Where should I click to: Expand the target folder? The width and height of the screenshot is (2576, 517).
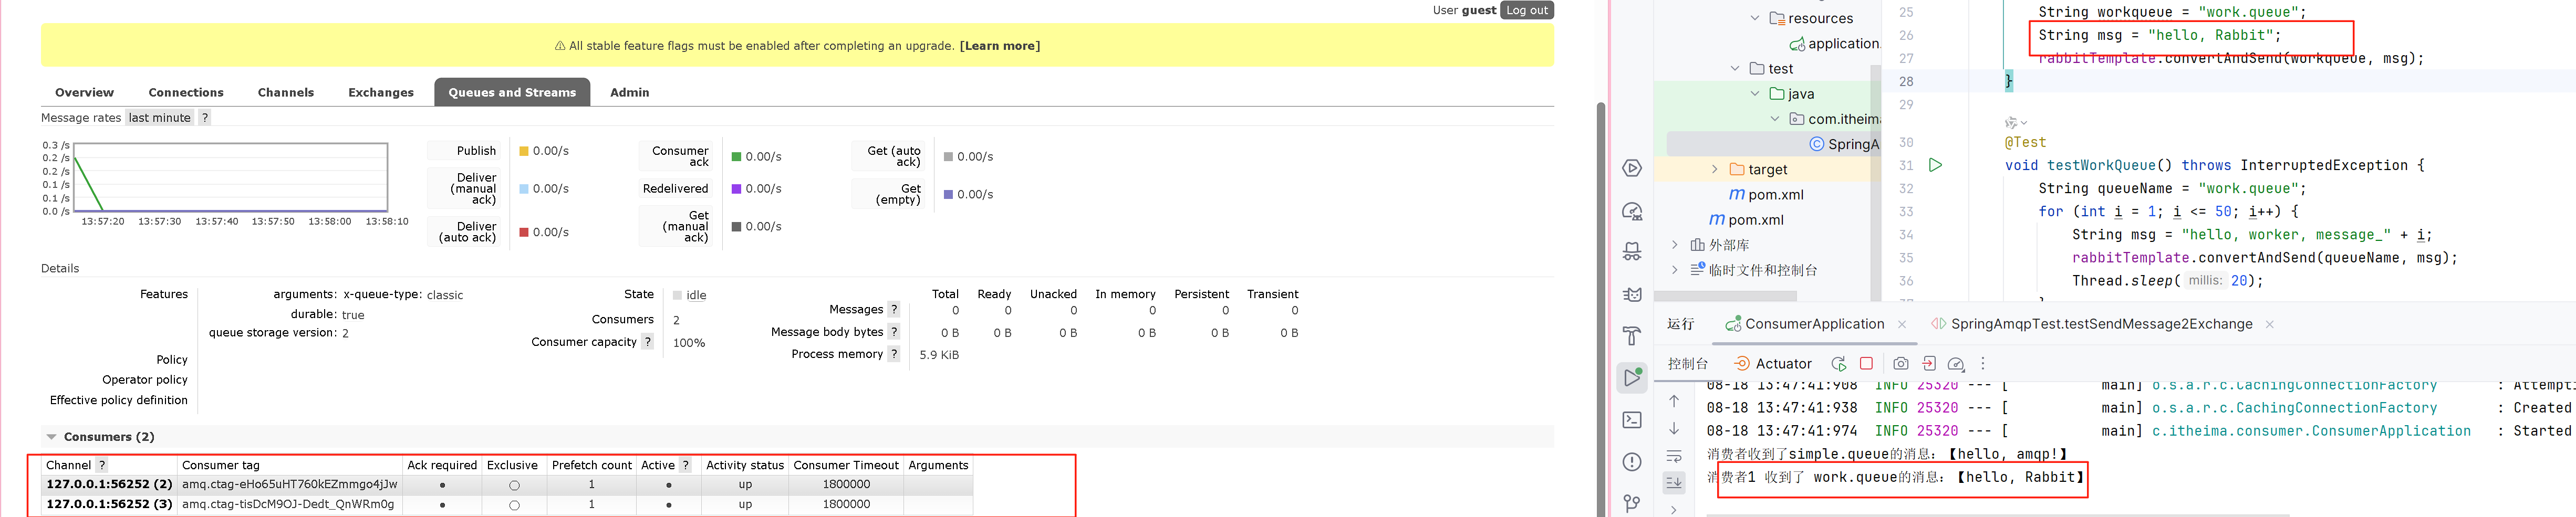click(1715, 169)
